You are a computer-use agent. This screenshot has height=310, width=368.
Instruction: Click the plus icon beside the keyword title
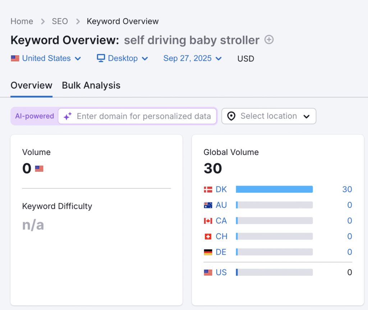point(269,40)
